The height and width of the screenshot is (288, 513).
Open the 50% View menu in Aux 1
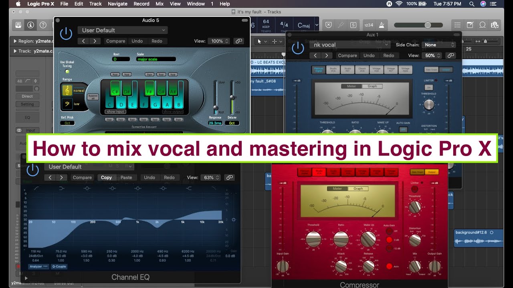[x=432, y=56]
